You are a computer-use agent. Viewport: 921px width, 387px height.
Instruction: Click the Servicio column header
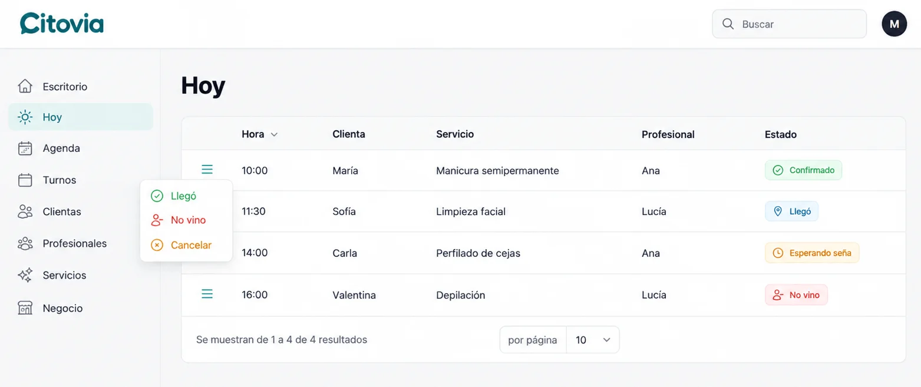coord(455,134)
